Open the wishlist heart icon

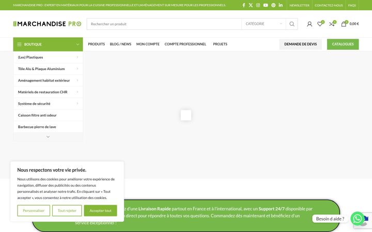[320, 24]
